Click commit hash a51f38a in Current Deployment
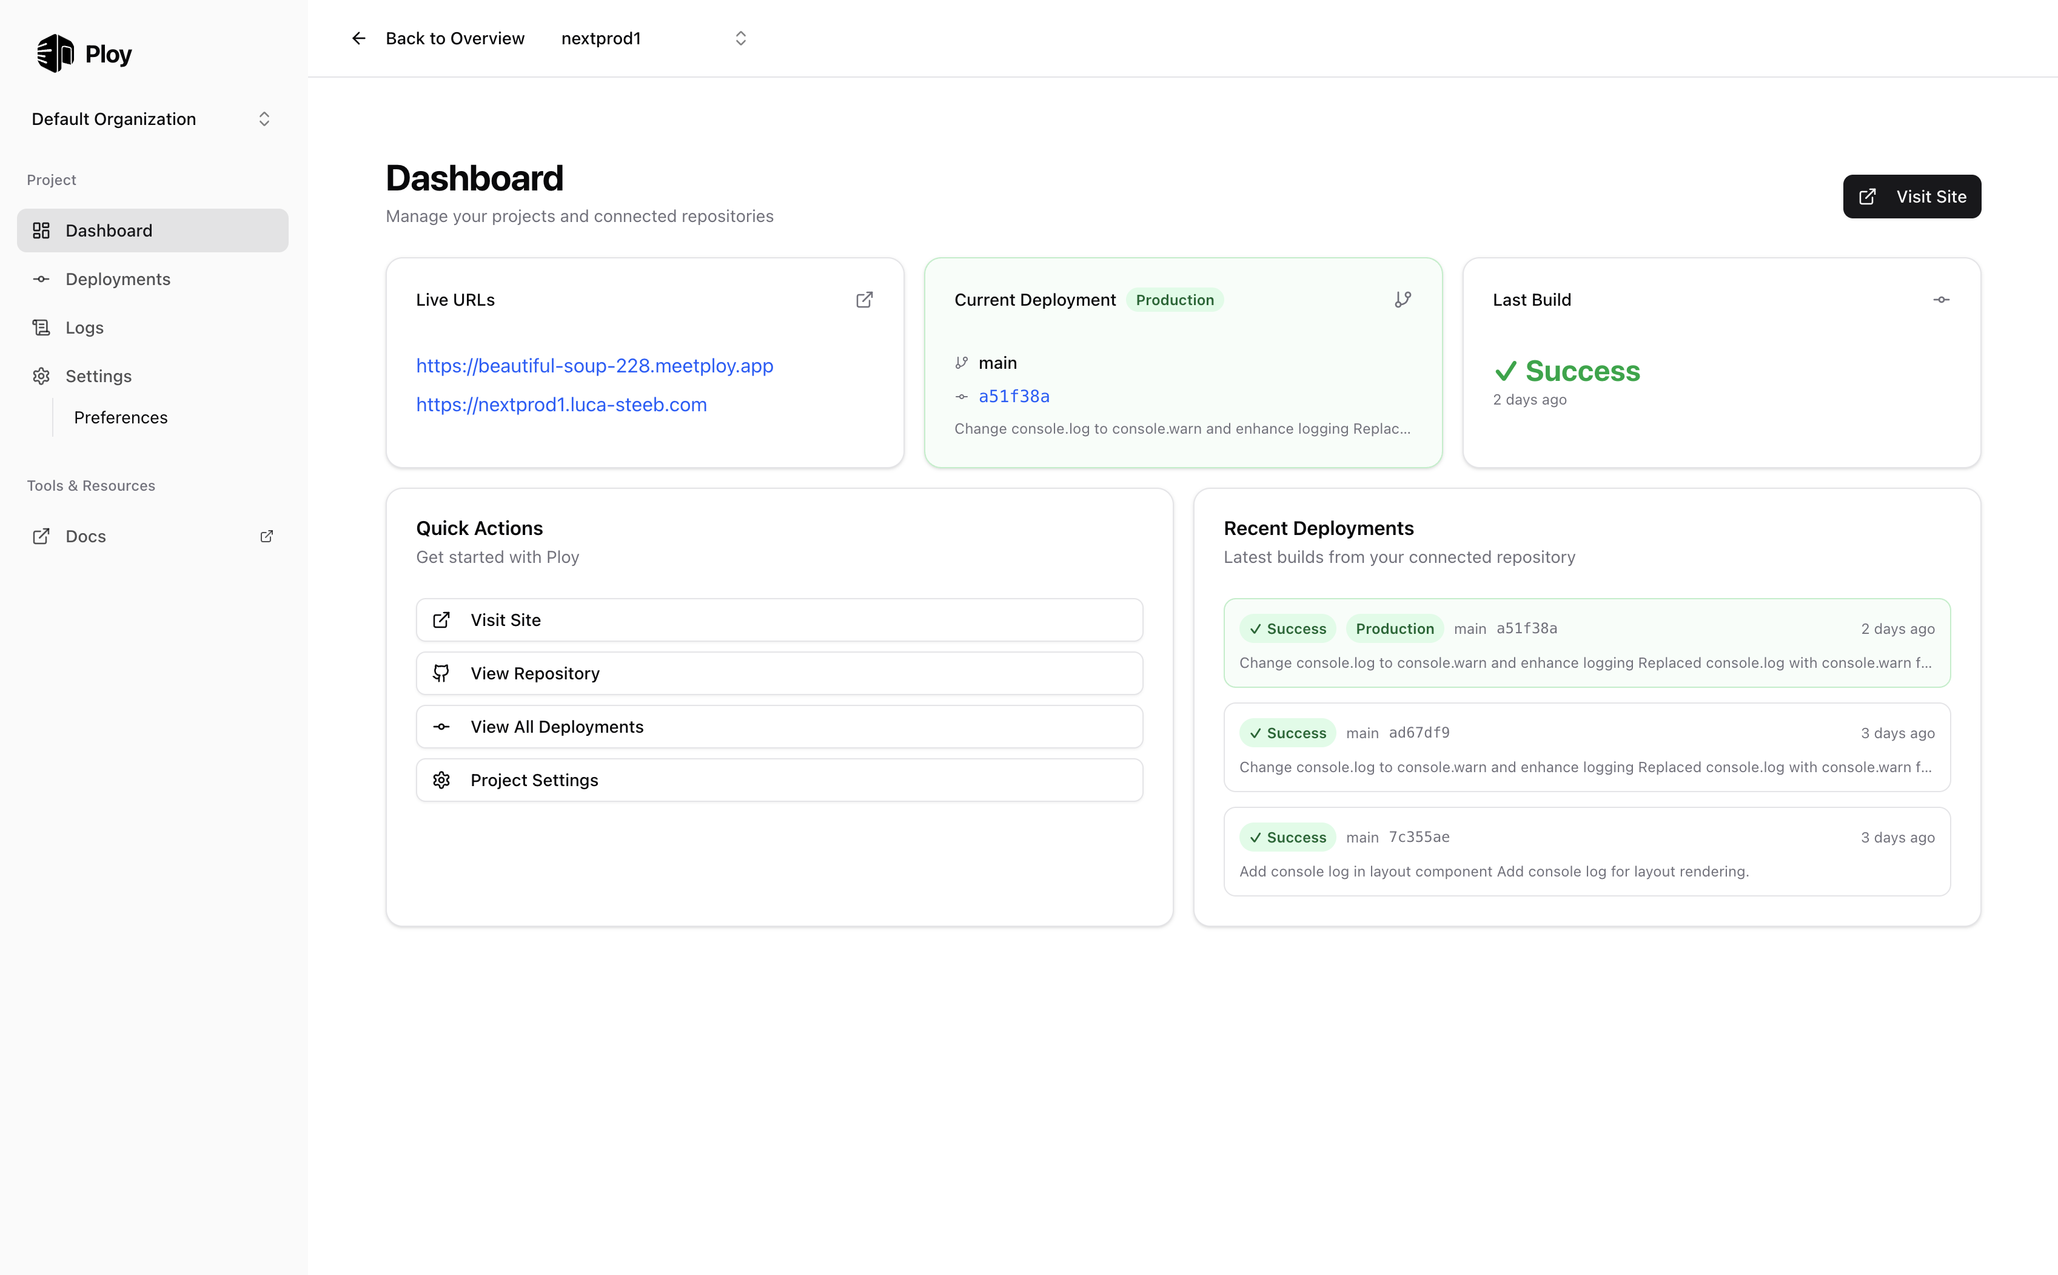The height and width of the screenshot is (1275, 2058). pyautogui.click(x=1014, y=396)
